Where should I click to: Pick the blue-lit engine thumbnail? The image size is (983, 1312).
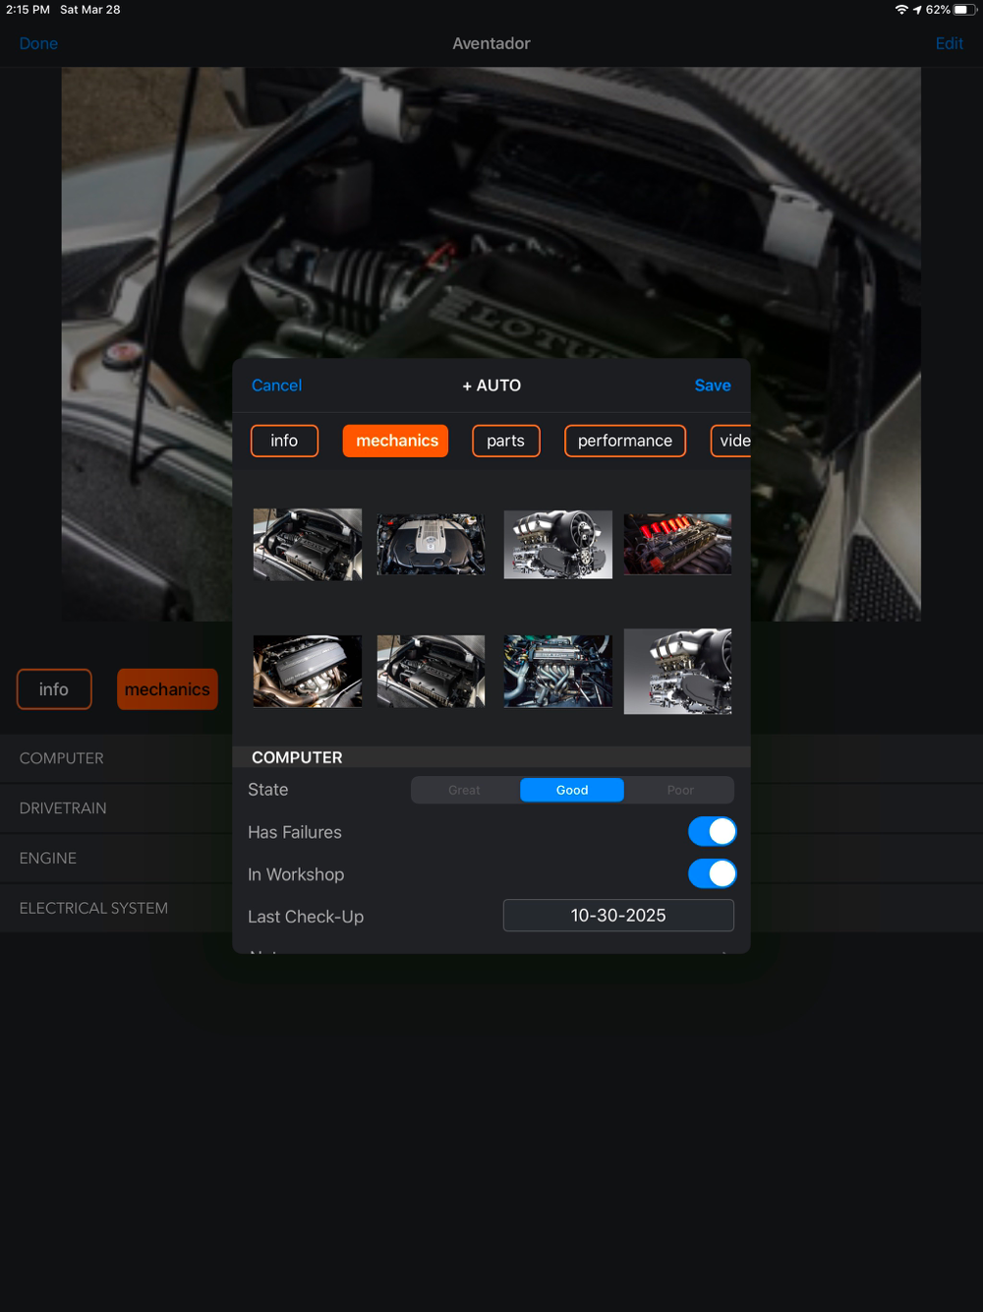[557, 671]
